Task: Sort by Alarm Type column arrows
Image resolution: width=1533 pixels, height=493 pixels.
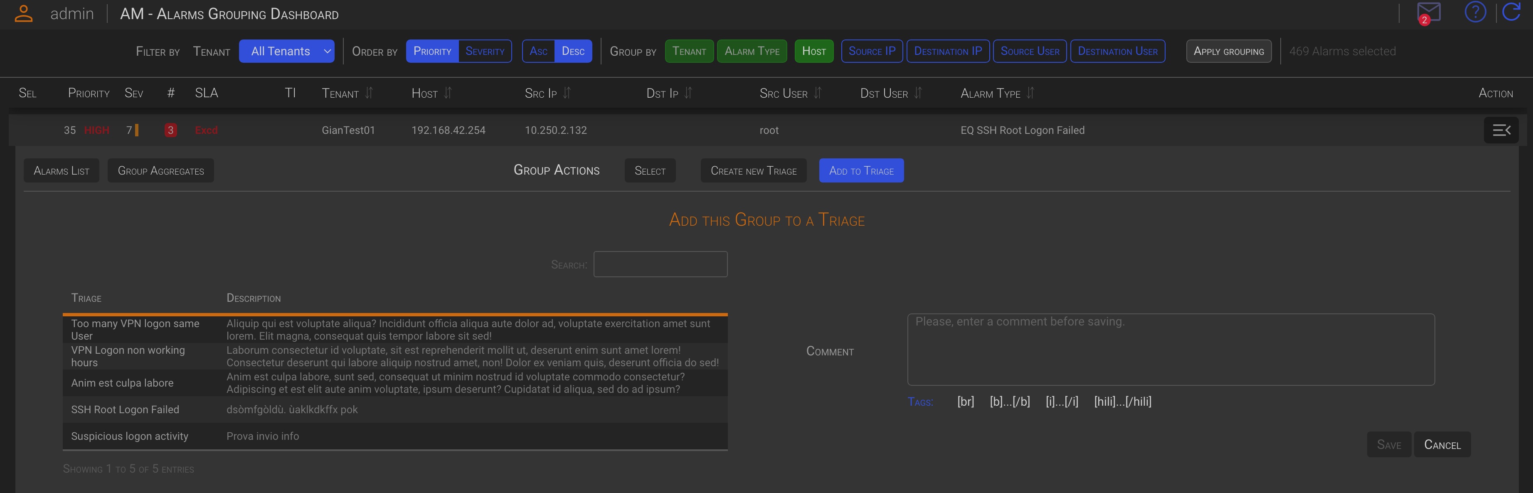Action: point(1031,93)
